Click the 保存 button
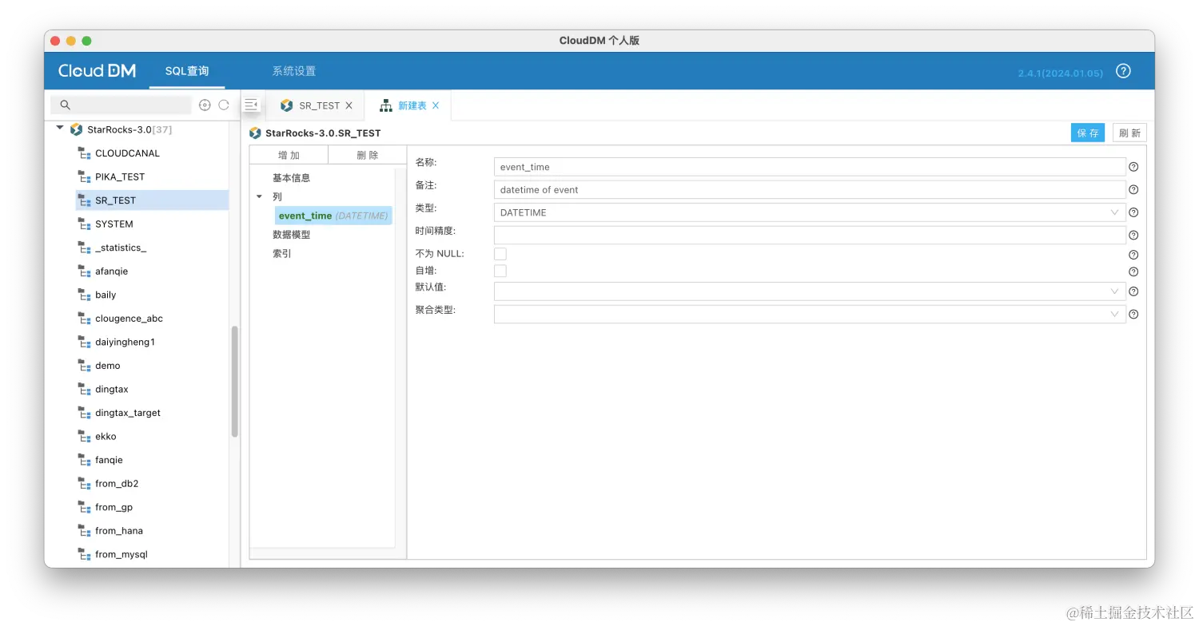The height and width of the screenshot is (626, 1199). [1088, 133]
